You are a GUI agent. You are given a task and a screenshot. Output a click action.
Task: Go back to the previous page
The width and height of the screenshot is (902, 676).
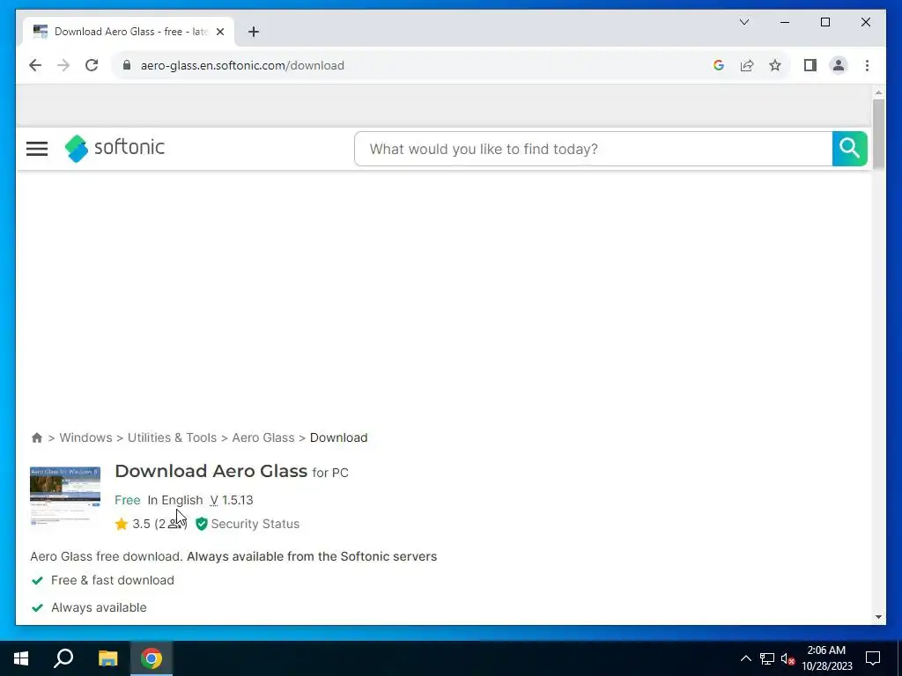pos(35,65)
